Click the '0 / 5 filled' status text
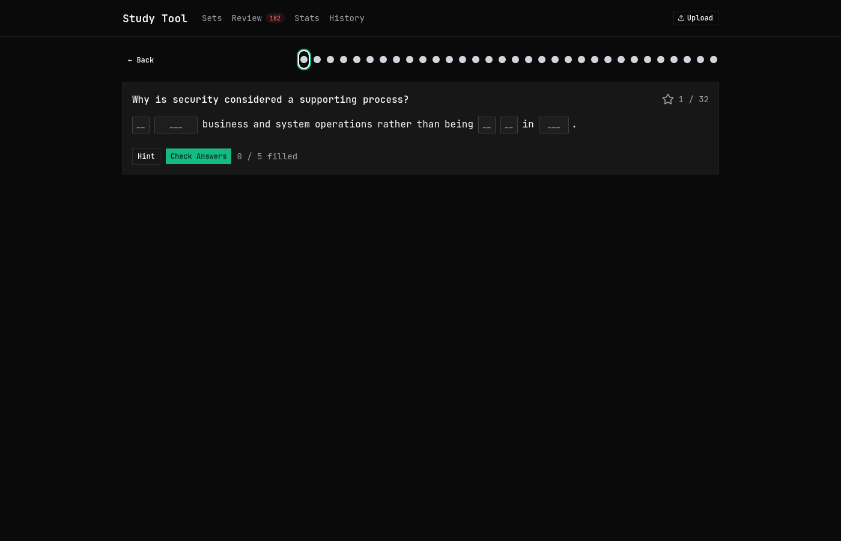 click(x=267, y=156)
